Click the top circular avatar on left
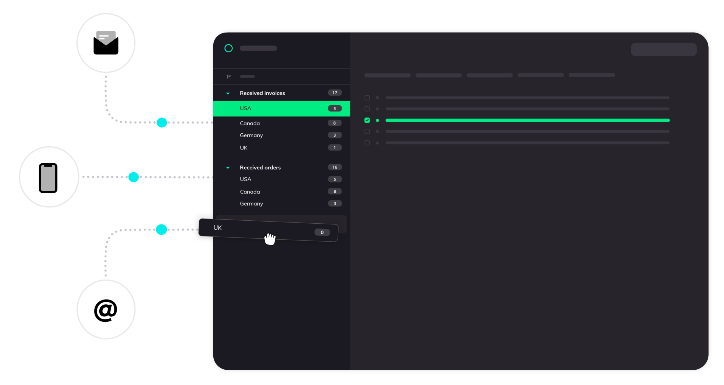The height and width of the screenshot is (385, 724). [x=106, y=42]
